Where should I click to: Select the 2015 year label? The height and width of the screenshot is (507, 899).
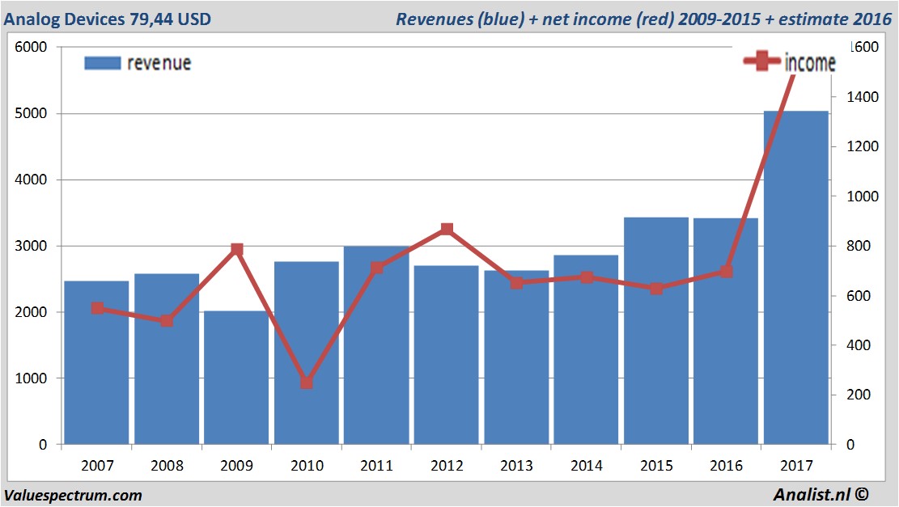coord(656,466)
